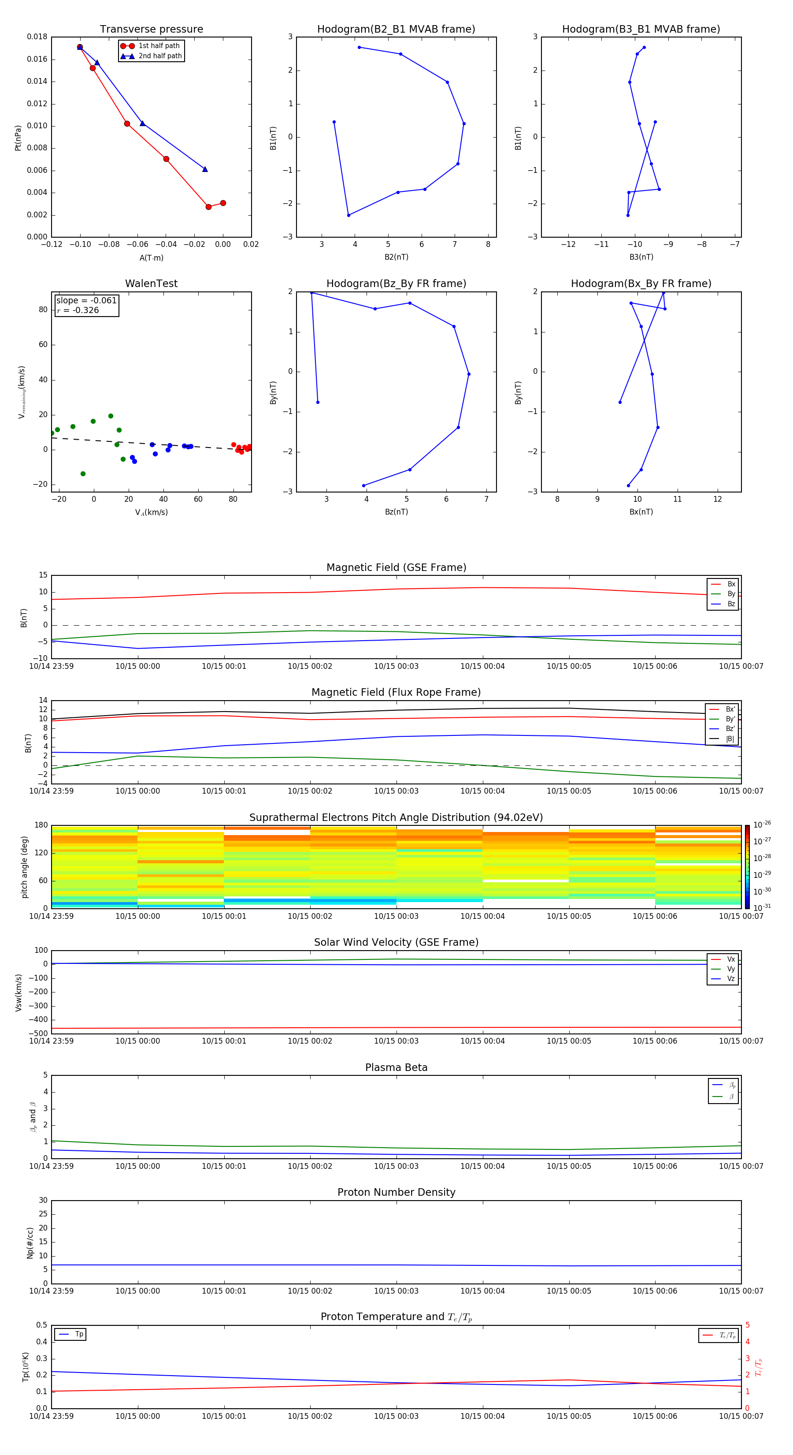
Task: Select the "1st half path" legend entry
Action: tap(151, 46)
